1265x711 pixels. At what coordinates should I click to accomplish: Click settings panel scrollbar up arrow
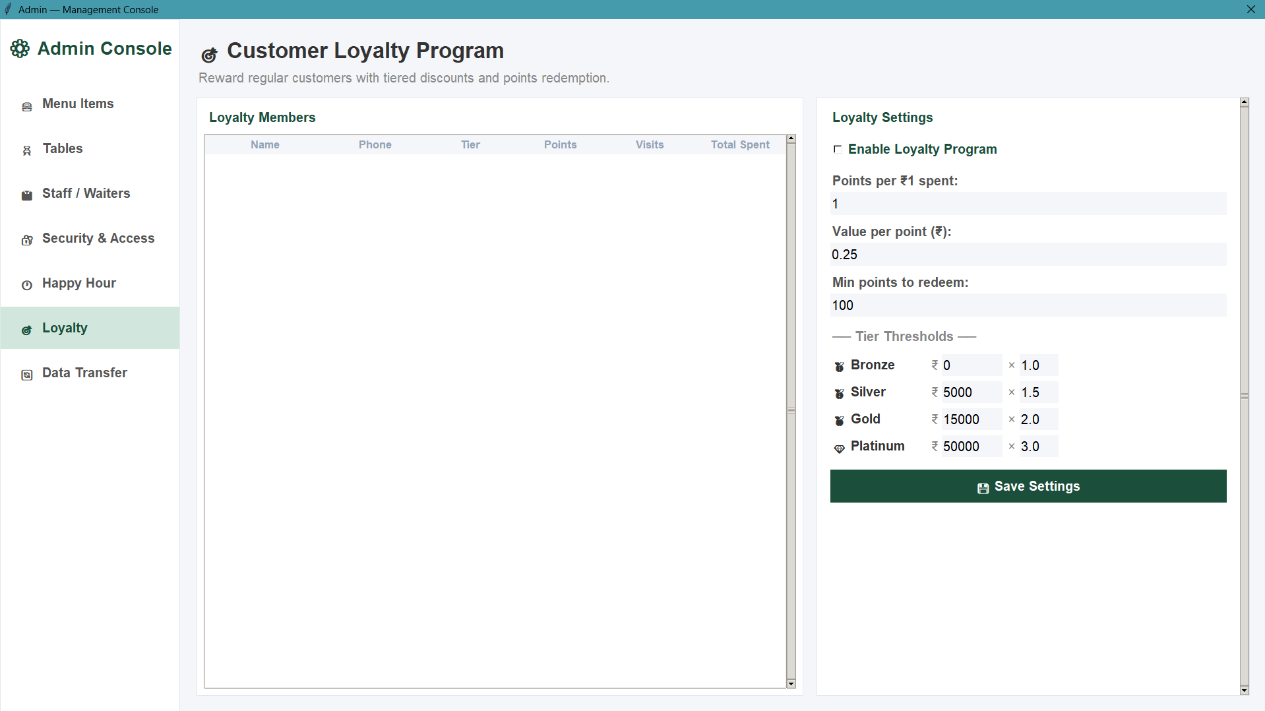[x=1245, y=102]
